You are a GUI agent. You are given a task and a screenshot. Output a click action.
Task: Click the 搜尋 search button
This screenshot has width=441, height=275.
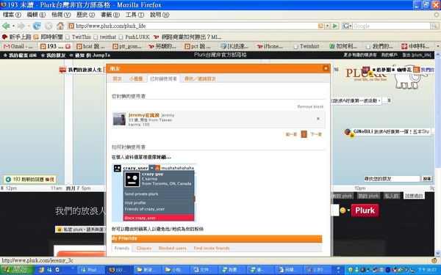point(426,179)
